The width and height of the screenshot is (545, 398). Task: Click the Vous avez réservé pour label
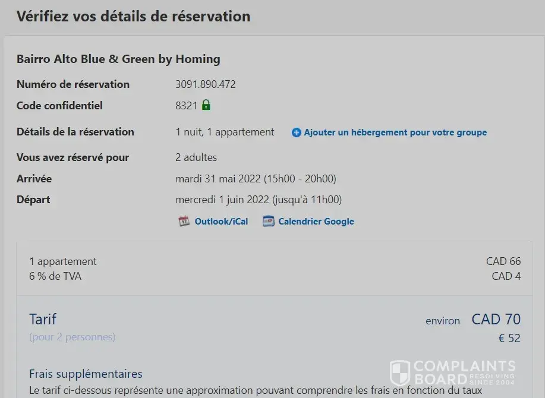click(x=73, y=157)
